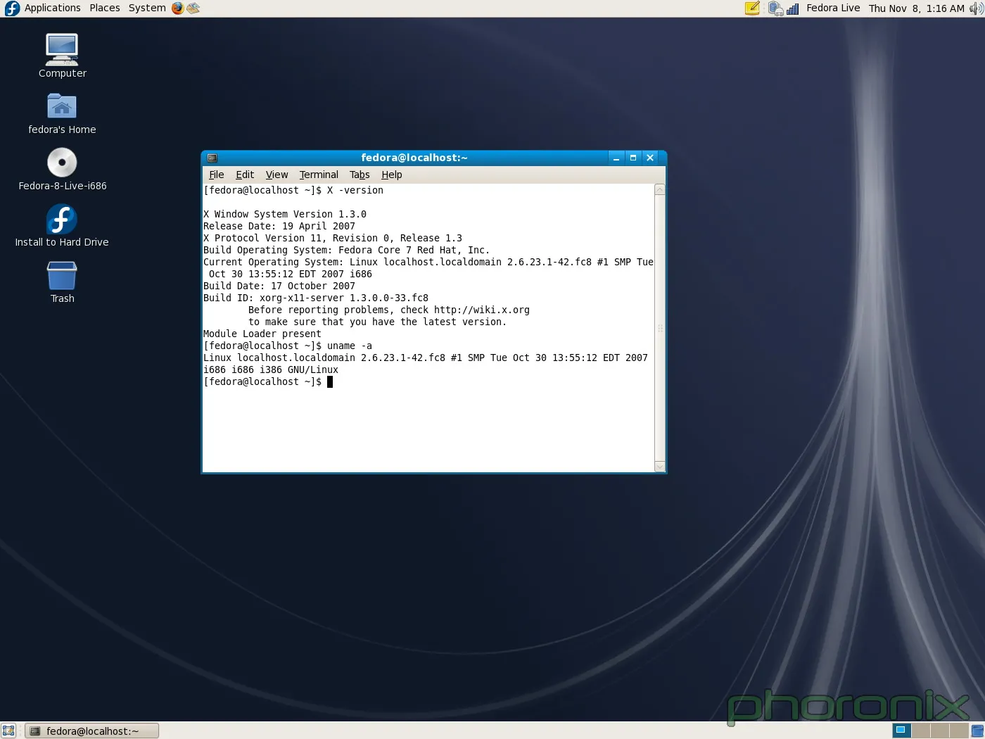Screen dimensions: 985x739
Task: Click the 'Build Date: 17 October 2007' line
Action: pos(279,286)
